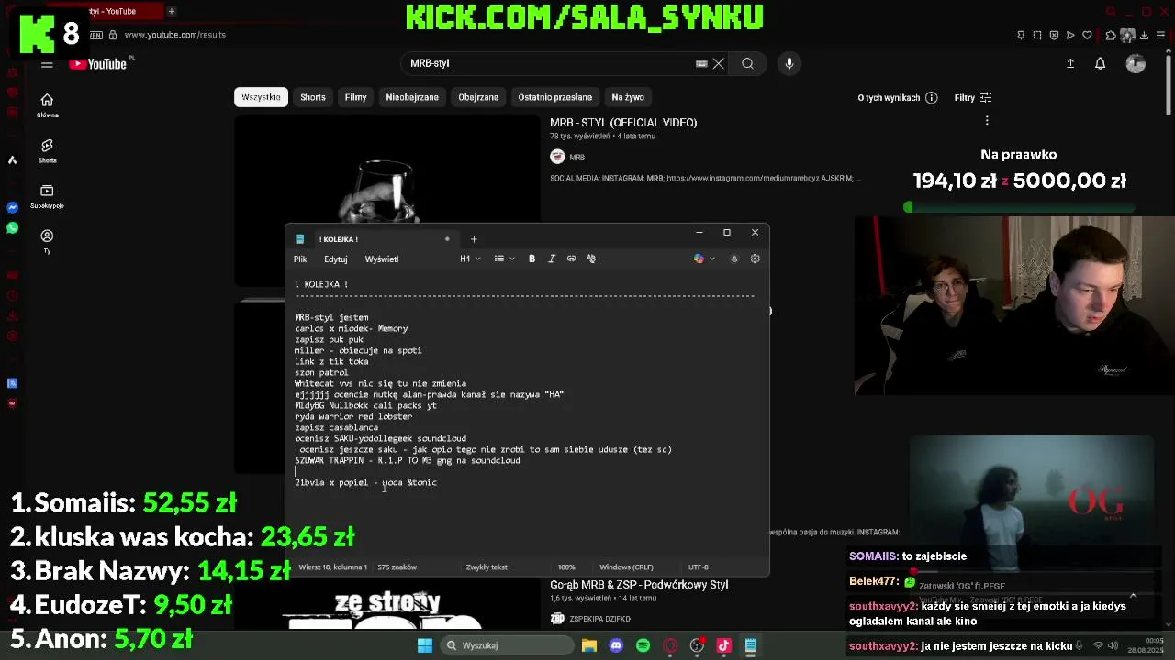Click the taskbar Wyszukaj search box

click(506, 645)
